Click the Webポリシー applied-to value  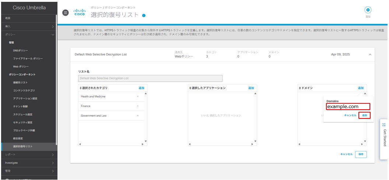184,56
